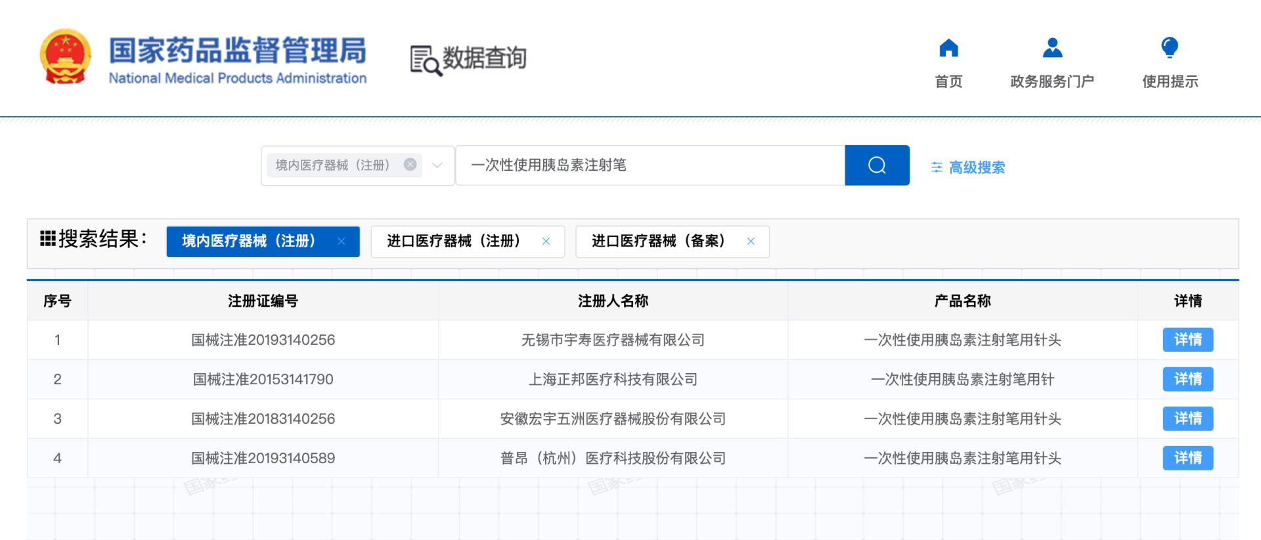The width and height of the screenshot is (1261, 540).
Task: Click the 数据查询 magnifier document icon
Action: click(426, 60)
